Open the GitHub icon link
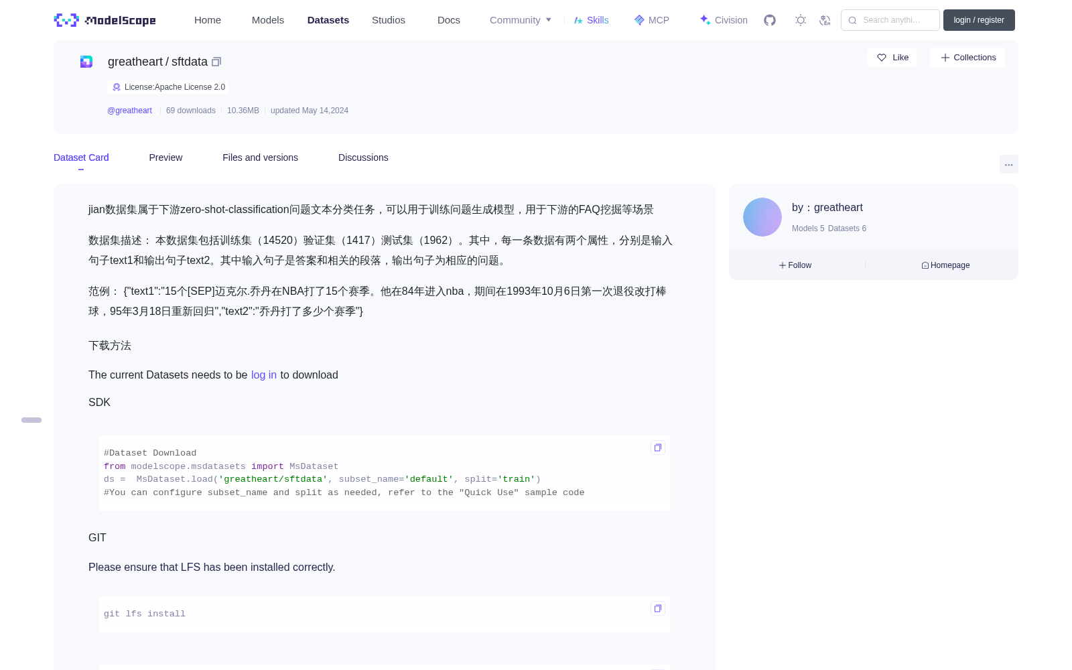 click(770, 20)
